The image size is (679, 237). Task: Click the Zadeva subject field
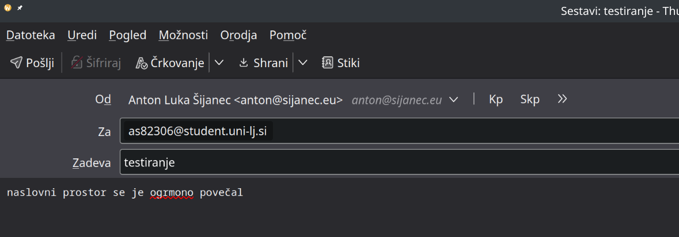[x=397, y=162]
